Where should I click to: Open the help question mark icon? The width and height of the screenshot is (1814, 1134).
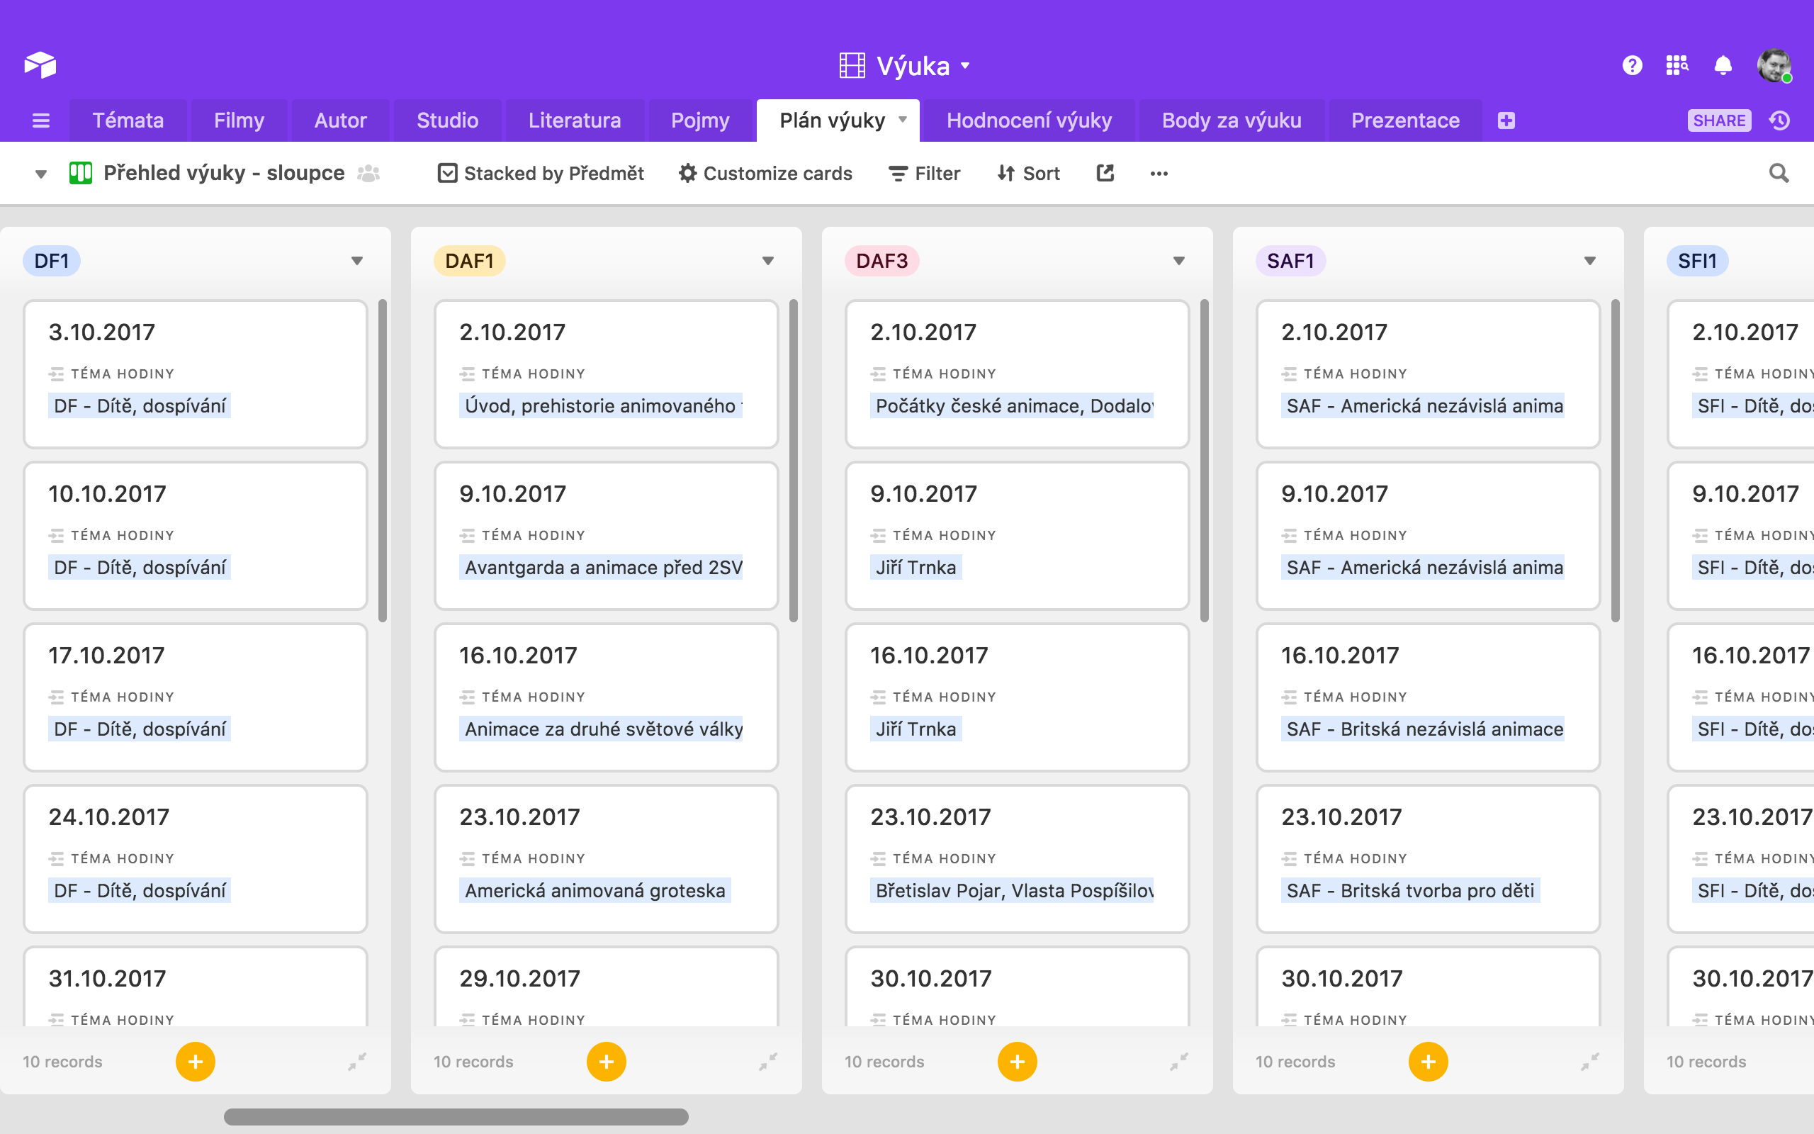pyautogui.click(x=1632, y=65)
